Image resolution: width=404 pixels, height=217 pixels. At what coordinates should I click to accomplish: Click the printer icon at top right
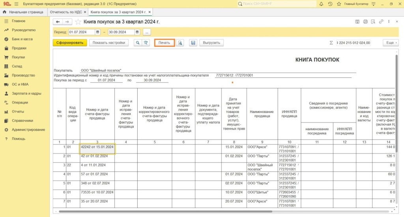coord(365,22)
